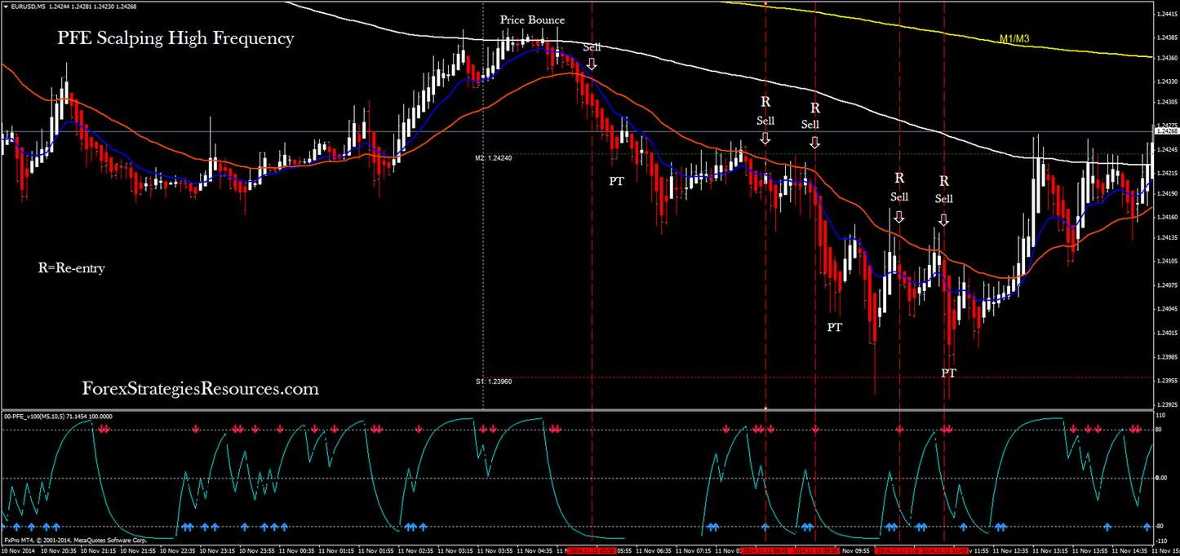
Task: Click price scale value 1.24190
Action: coord(1167,193)
